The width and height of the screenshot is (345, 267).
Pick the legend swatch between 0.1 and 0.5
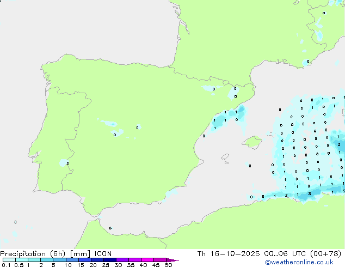9,260
